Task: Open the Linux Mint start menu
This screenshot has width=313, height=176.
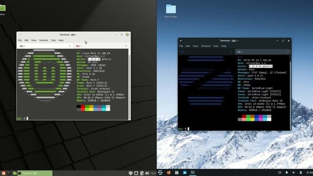Action: click(3, 173)
